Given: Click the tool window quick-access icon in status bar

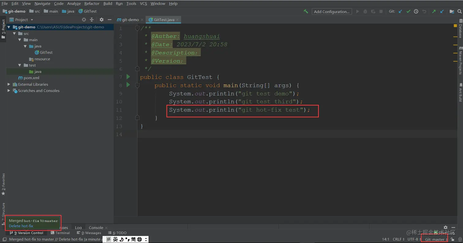Looking at the screenshot, I should coord(4,239).
